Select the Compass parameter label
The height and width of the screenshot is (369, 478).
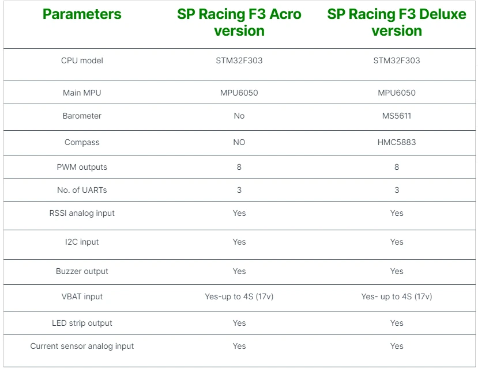click(82, 142)
